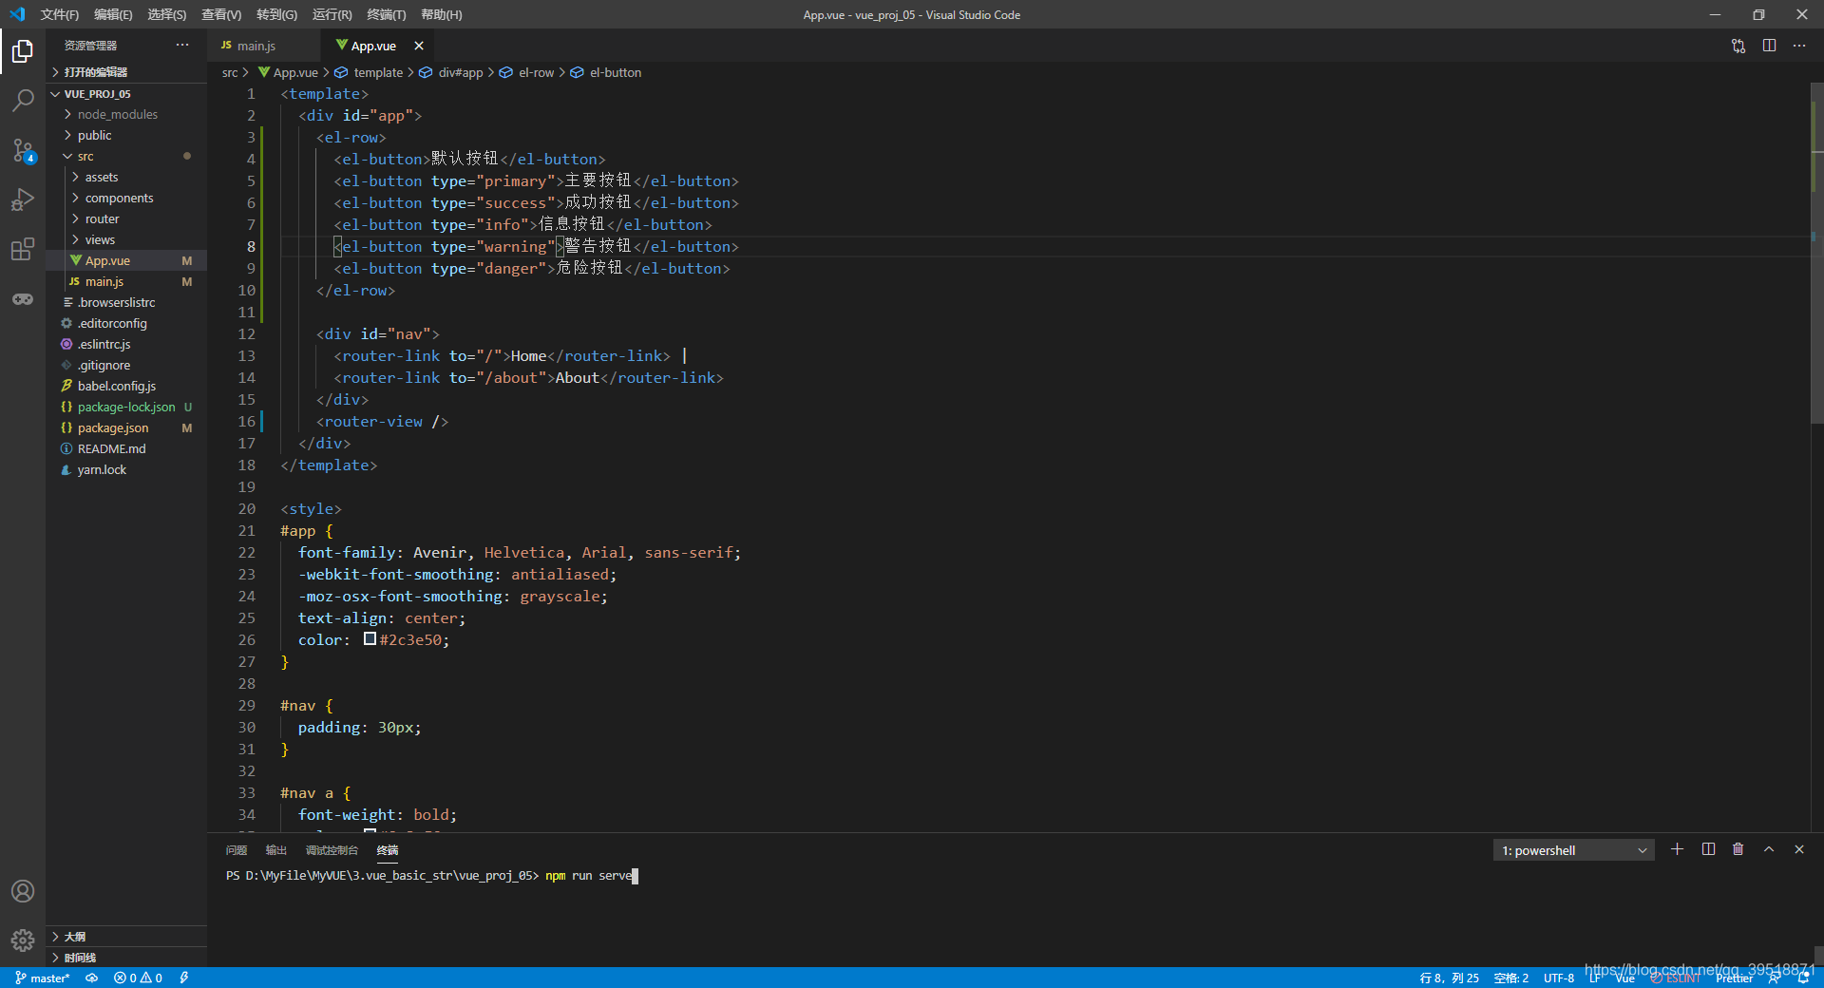1824x988 pixels.
Task: Split the editor to the right
Action: (1769, 46)
